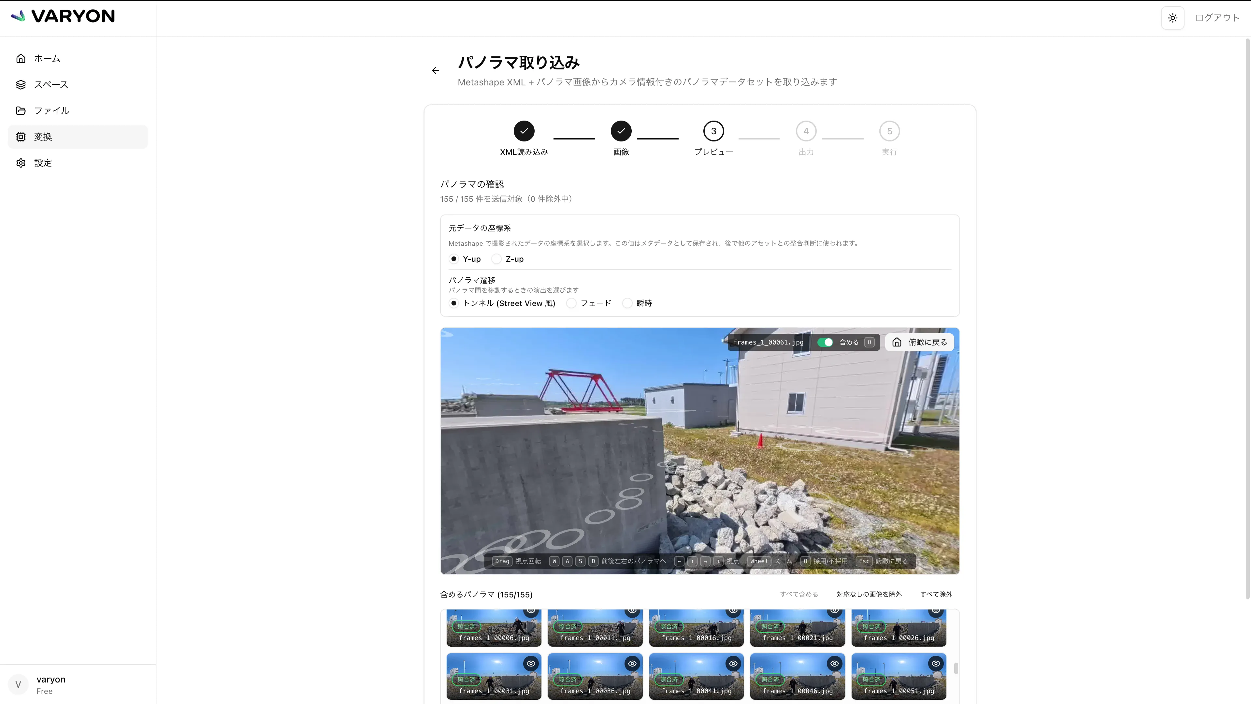
Task: Click the back arrow beside パノラマ取り込み
Action: point(436,70)
